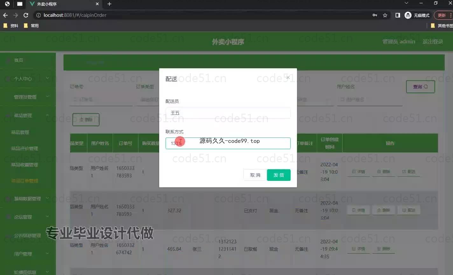Expand the 个人中心 chevron

pos(47,78)
